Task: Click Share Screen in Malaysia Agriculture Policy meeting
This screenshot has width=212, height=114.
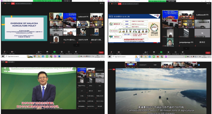Action: click(x=54, y=52)
